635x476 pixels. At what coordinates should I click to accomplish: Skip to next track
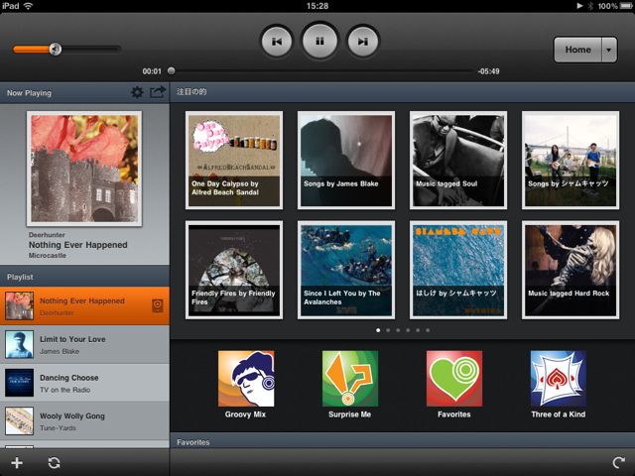pyautogui.click(x=363, y=42)
